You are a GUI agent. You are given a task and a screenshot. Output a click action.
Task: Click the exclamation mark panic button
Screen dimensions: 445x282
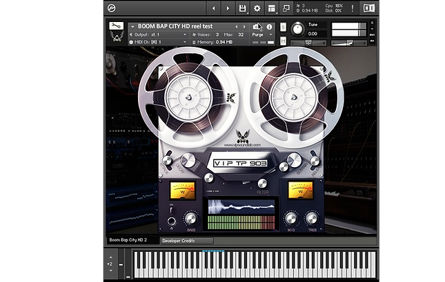point(352,8)
